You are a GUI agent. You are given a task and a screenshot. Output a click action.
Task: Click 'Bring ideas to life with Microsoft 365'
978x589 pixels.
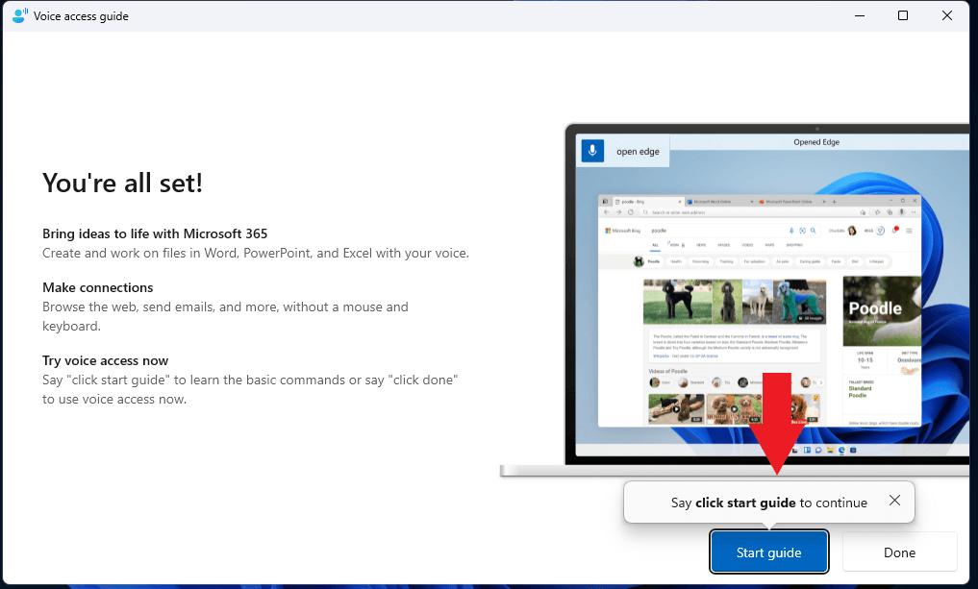[x=155, y=233]
